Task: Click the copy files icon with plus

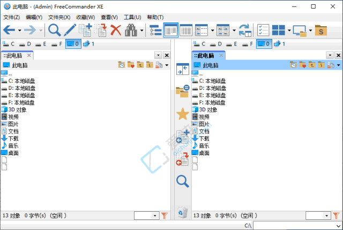Action: click(x=85, y=30)
